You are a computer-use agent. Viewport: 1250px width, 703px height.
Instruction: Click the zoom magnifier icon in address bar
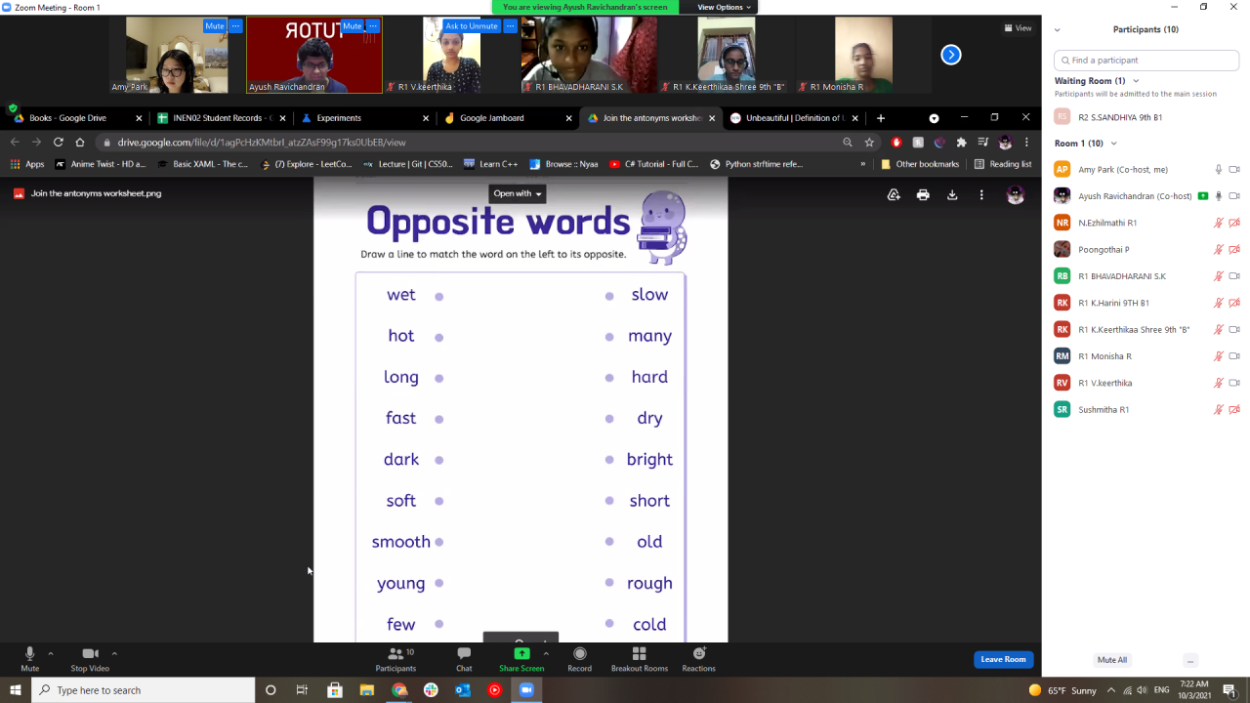click(848, 143)
